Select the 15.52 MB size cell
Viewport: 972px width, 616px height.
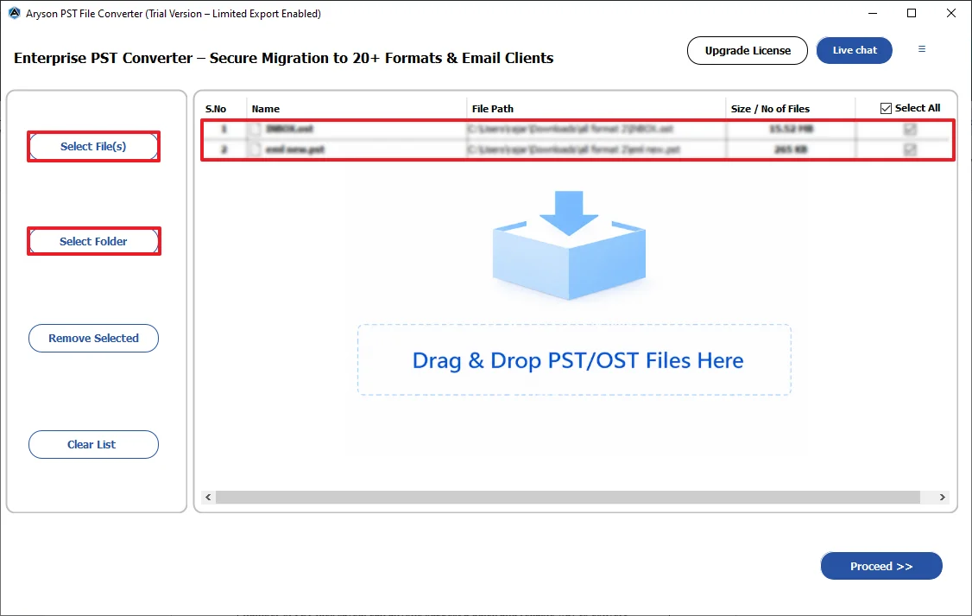[x=791, y=129]
